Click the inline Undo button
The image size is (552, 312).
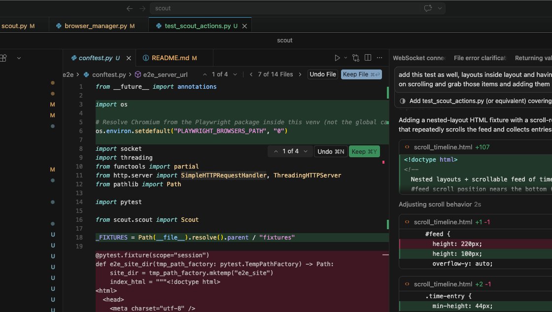coord(331,151)
